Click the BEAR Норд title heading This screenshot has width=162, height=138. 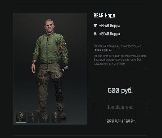coord(105,16)
